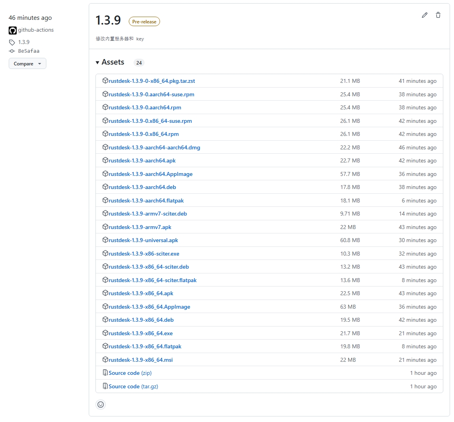Click the commit icon beside 8e5afaa
Screen dimensions: 454x422
click(12, 51)
